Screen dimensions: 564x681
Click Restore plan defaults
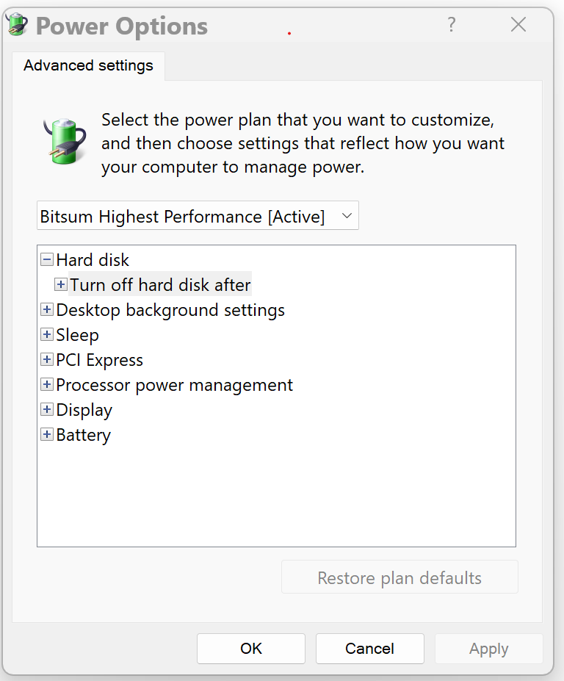399,577
